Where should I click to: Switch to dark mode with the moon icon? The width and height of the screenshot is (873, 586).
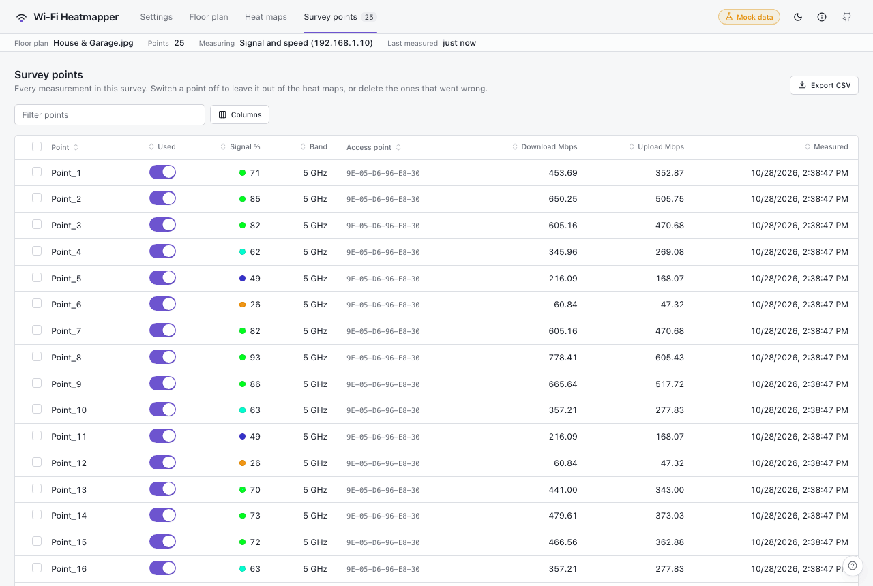(798, 17)
